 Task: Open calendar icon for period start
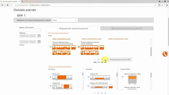[39, 36]
